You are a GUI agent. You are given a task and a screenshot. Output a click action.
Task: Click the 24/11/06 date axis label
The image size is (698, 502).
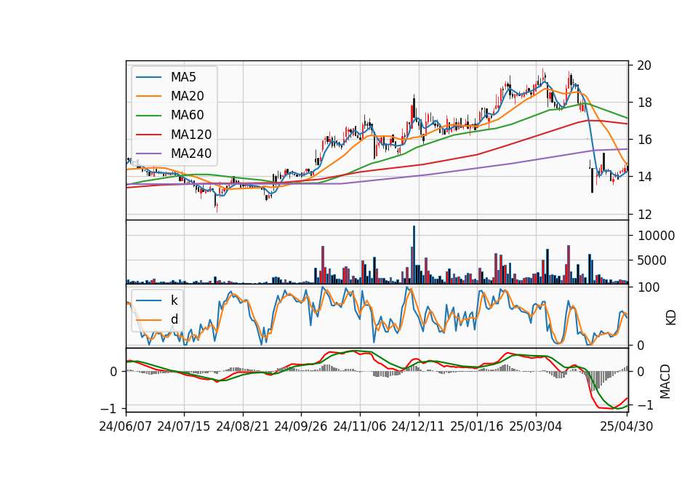(360, 427)
